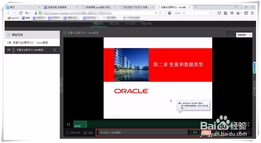Click the 弹窗播放 popup play button
The width and height of the screenshot is (261, 143).
tap(242, 35)
